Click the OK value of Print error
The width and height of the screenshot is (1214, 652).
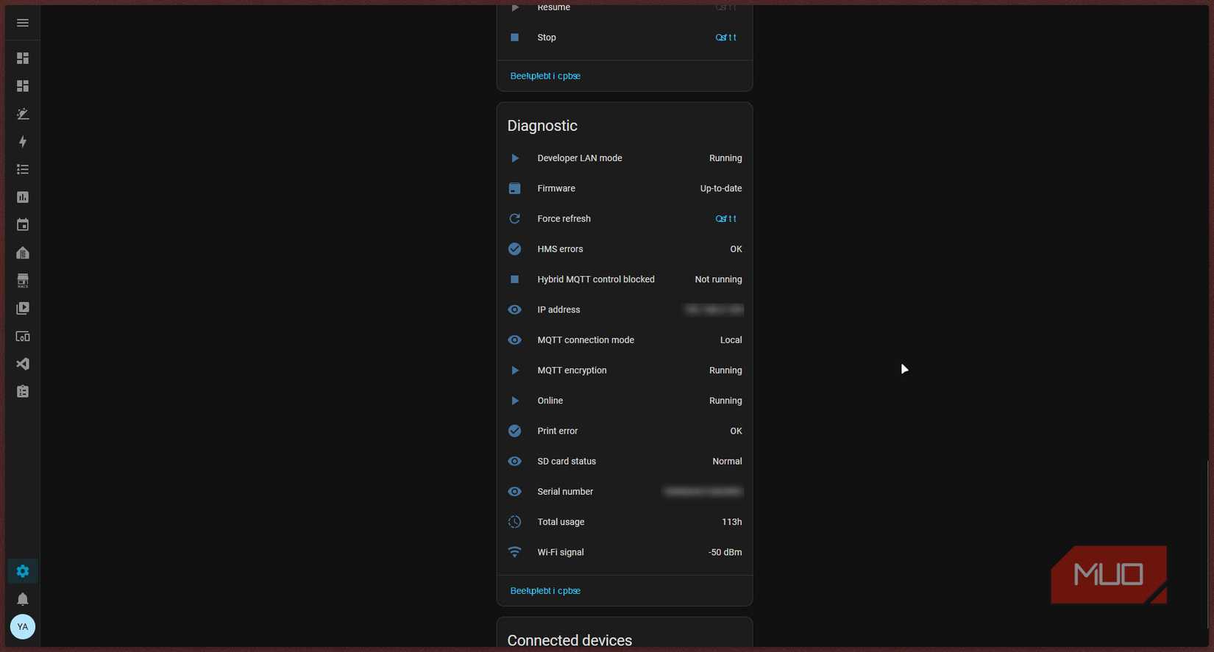point(736,431)
